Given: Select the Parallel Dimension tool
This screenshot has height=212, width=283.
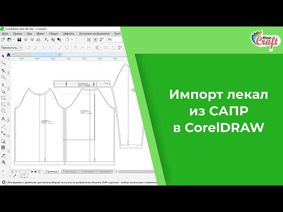Looking at the screenshot, I should click(4, 127).
